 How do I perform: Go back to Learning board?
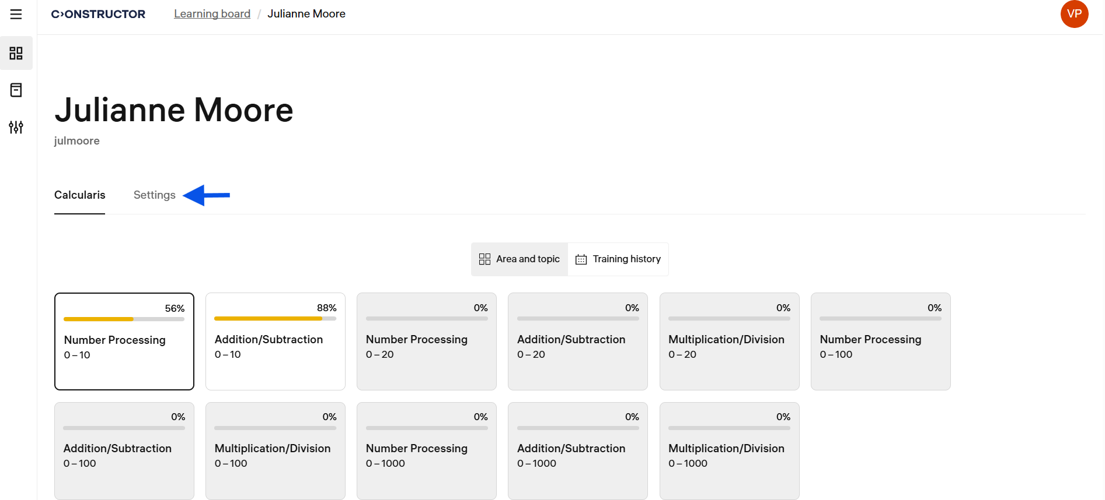pos(212,14)
